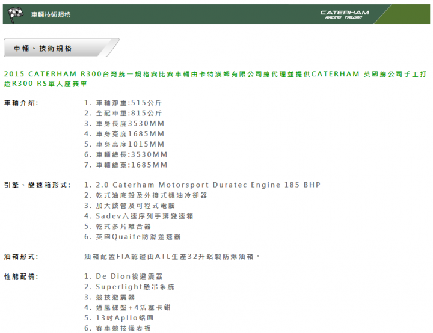The width and height of the screenshot is (433, 333).
Task: Click the 賽車競技儀表板 line
Action: (118, 328)
